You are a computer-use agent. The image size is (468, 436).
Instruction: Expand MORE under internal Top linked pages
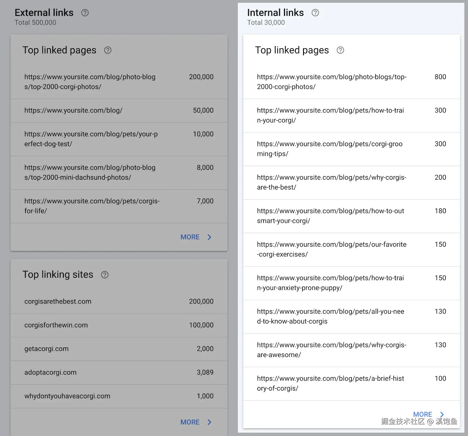click(428, 414)
